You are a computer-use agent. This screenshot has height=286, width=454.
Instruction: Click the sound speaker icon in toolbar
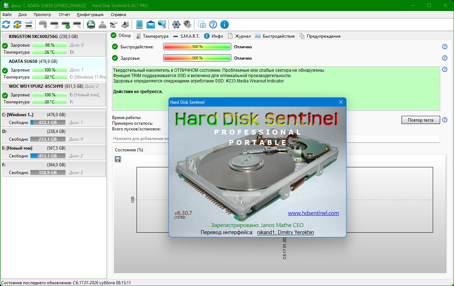click(187, 25)
